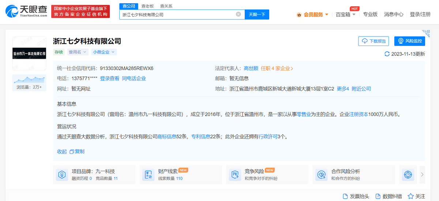Click the 风险监控 button
439x201 pixels.
click(x=410, y=41)
